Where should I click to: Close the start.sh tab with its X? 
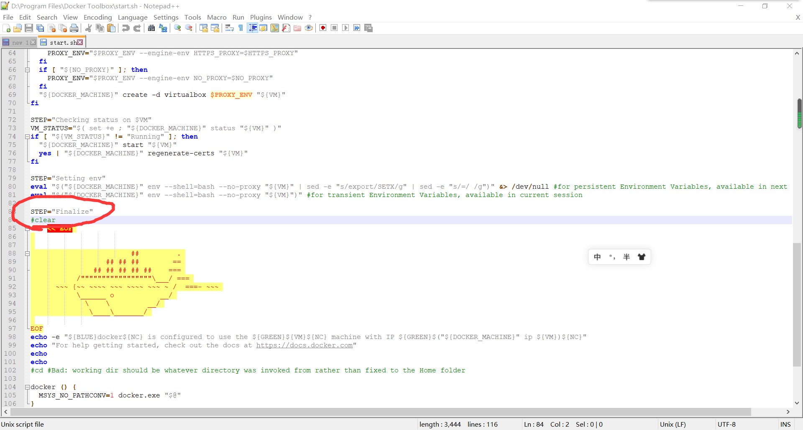click(80, 42)
